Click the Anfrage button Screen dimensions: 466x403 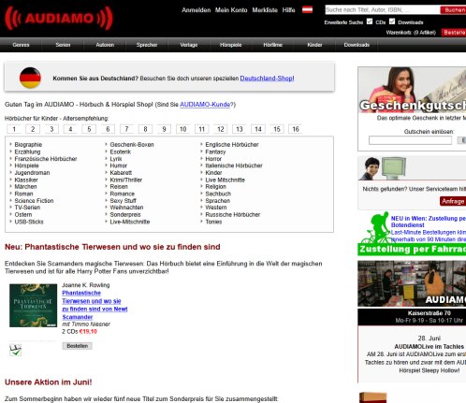click(x=453, y=201)
